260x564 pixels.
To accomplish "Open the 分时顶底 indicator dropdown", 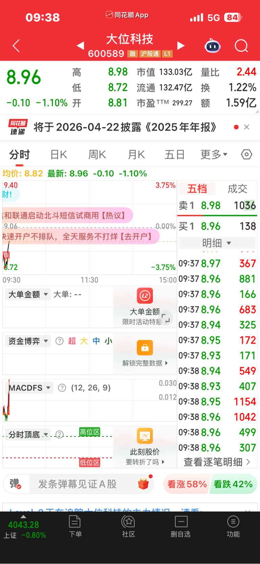I will point(28,434).
